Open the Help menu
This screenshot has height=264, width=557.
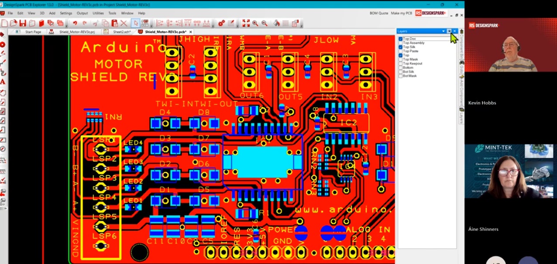(x=141, y=13)
